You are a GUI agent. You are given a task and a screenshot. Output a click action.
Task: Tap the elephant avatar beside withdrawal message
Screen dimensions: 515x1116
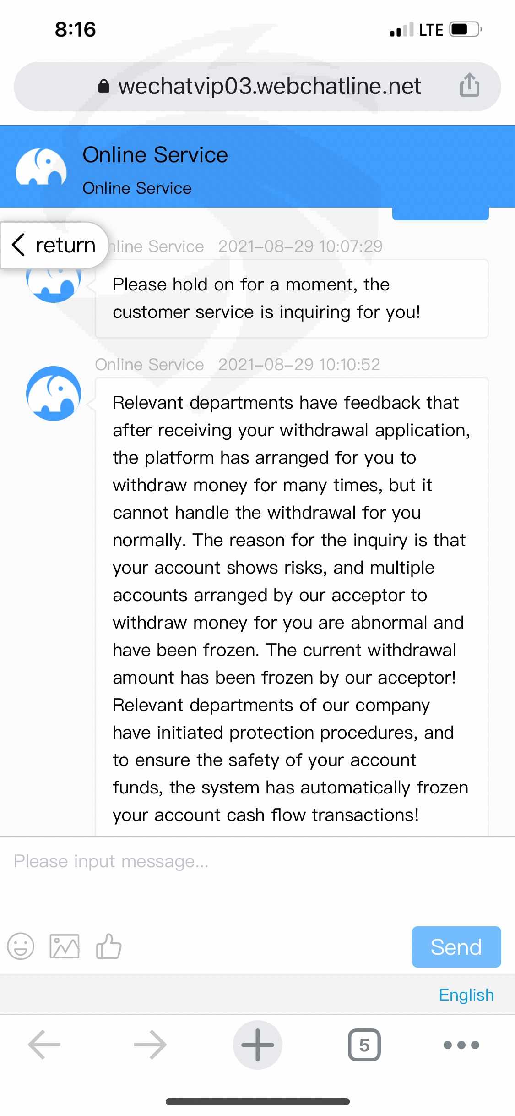(54, 394)
